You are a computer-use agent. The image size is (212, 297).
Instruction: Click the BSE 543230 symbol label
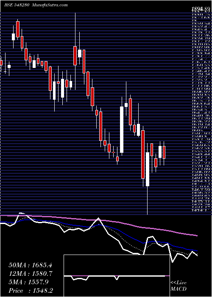click(17, 5)
